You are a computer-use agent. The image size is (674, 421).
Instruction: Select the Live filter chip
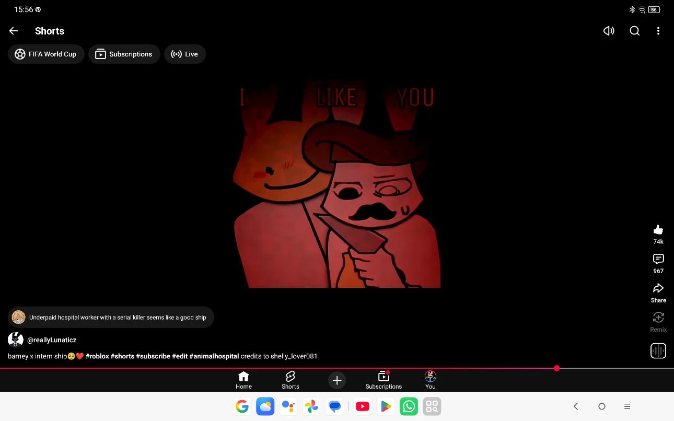[185, 54]
